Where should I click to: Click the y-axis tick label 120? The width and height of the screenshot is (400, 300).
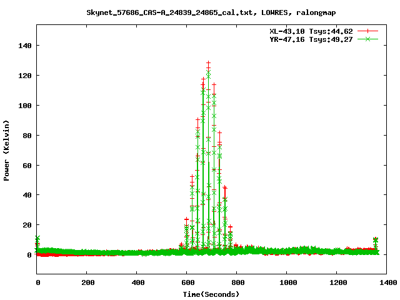25,76
